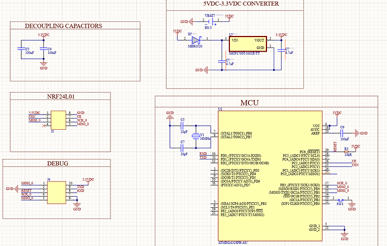
Task: Select the R5 10kR resistor
Action: [346, 152]
